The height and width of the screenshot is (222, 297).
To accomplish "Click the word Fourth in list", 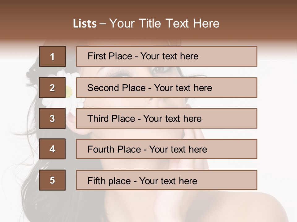I will pos(101,149).
